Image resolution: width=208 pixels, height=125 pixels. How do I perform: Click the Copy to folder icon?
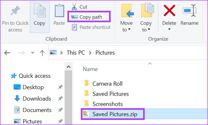click(x=147, y=10)
